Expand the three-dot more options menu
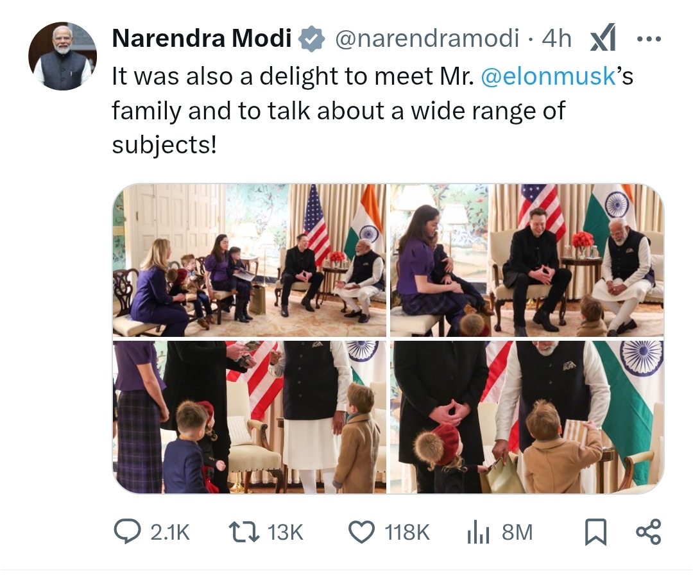The height and width of the screenshot is (575, 693). [648, 39]
